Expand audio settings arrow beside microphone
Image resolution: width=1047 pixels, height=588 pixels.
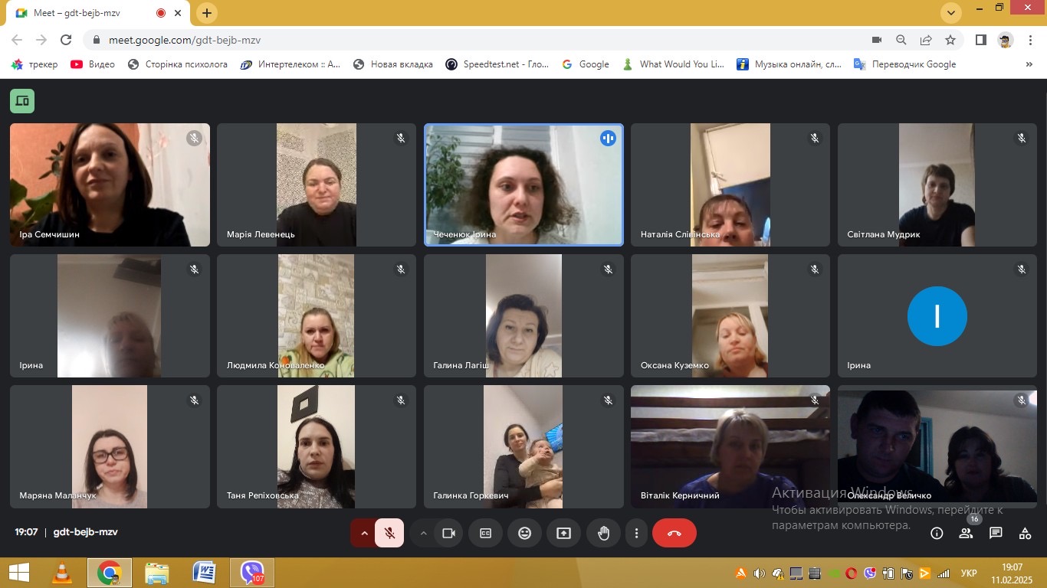click(364, 534)
